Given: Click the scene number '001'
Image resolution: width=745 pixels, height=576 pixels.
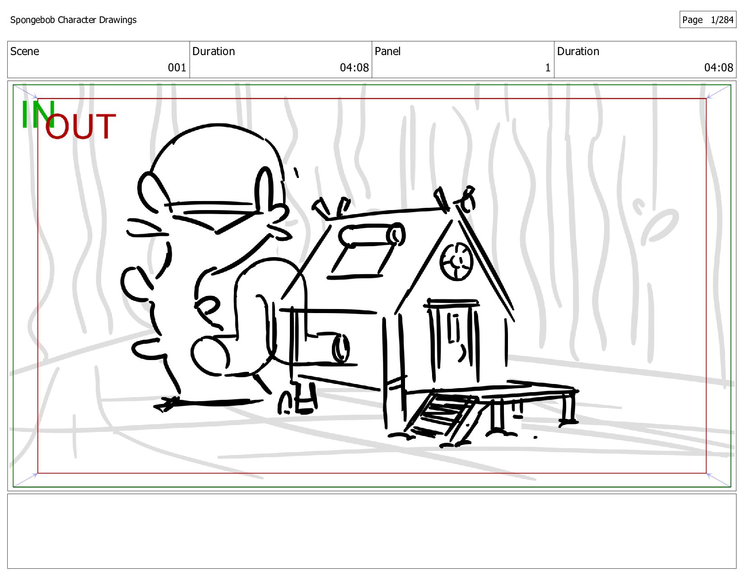Looking at the screenshot, I should (x=177, y=68).
